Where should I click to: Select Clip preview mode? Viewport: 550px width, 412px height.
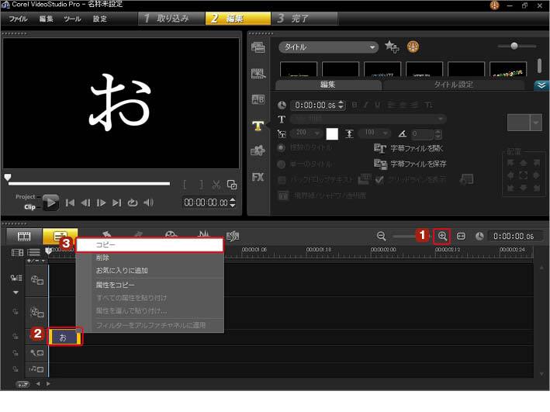click(x=29, y=207)
